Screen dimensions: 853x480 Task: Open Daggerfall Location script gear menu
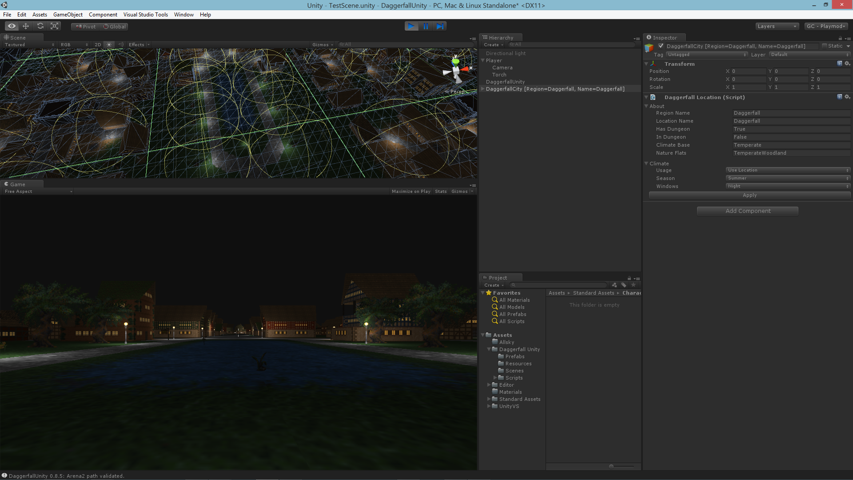(x=847, y=97)
